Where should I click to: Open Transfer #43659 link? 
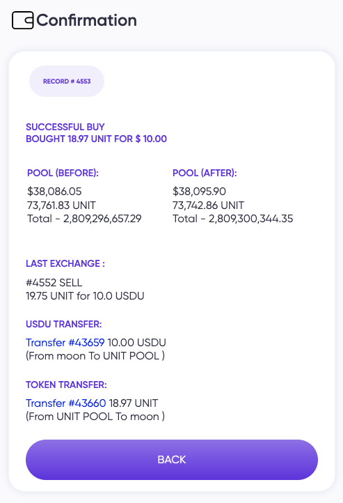pos(65,342)
